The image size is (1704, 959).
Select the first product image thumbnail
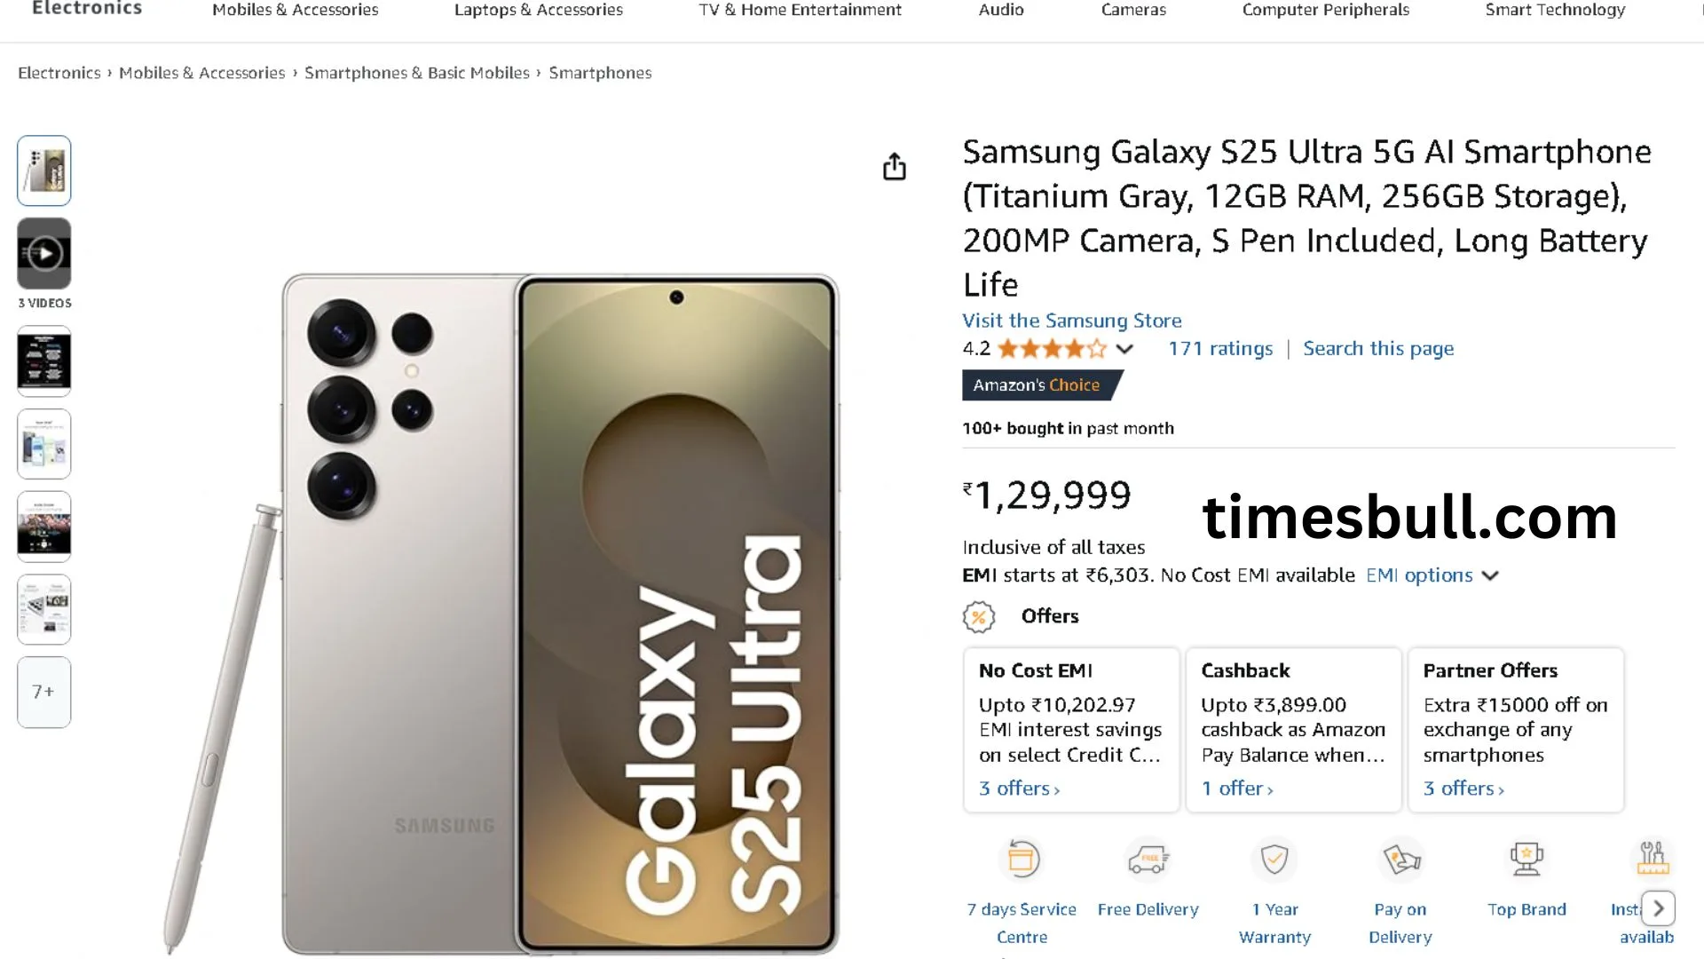click(44, 170)
